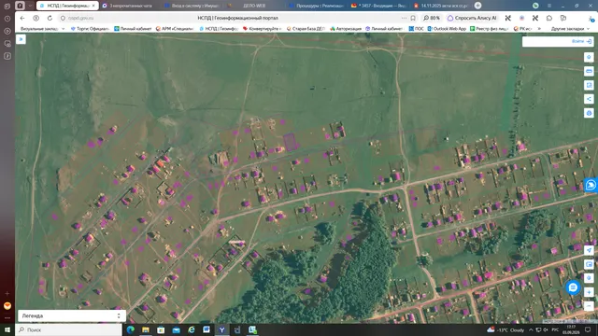Screen dimensions: 598x336
Task: Open the Конвертируйте bookmark
Action: pos(263,29)
